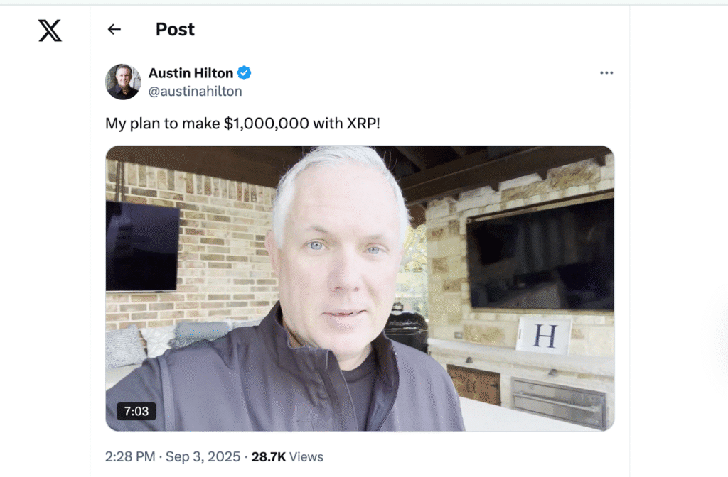Click the blue verified checkmark badge
This screenshot has height=477, width=728.
(245, 73)
